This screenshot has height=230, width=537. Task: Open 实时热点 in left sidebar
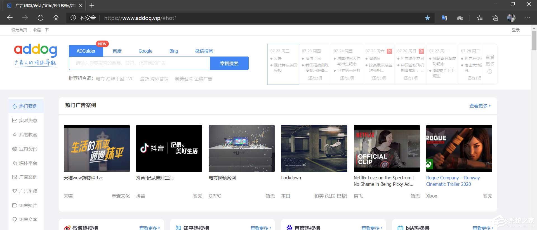[28, 120]
